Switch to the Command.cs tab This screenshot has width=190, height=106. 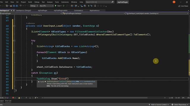coord(78,11)
